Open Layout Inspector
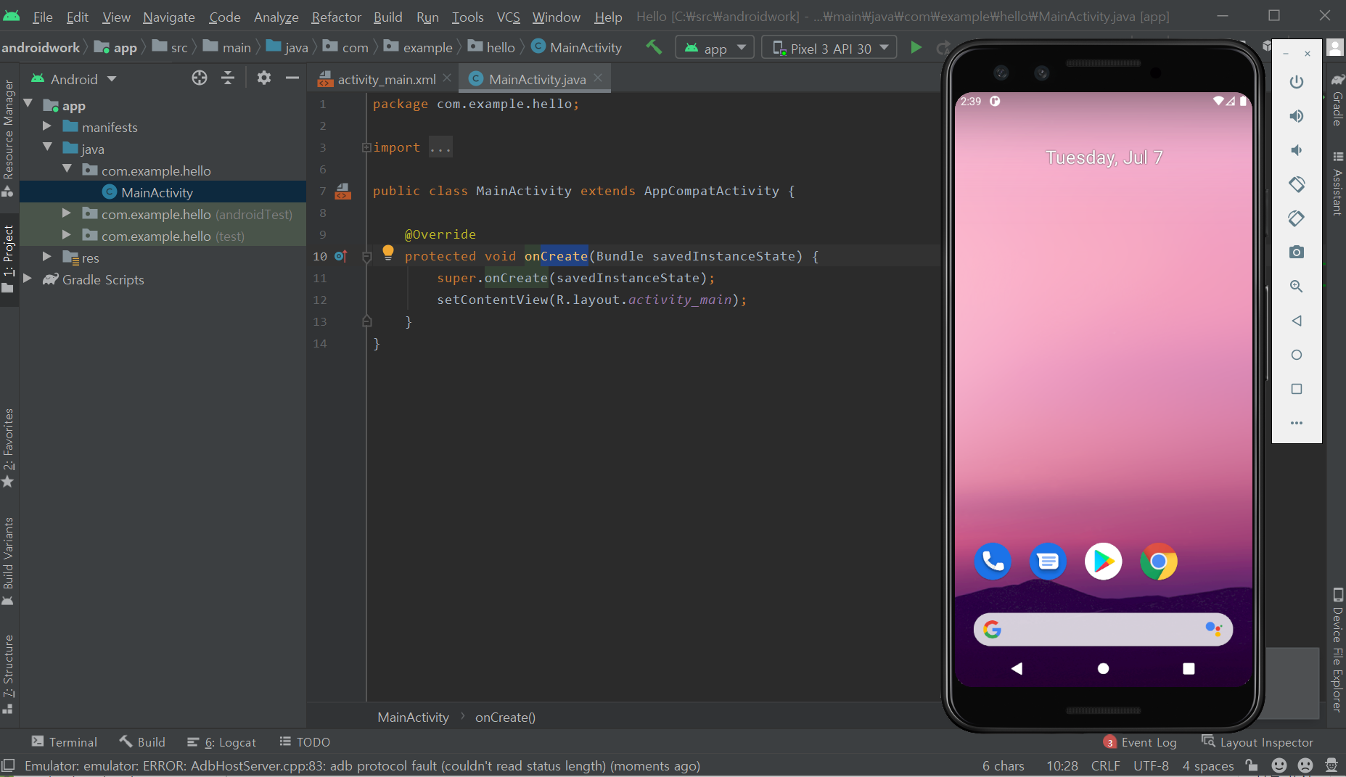This screenshot has width=1346, height=777. (x=1257, y=742)
